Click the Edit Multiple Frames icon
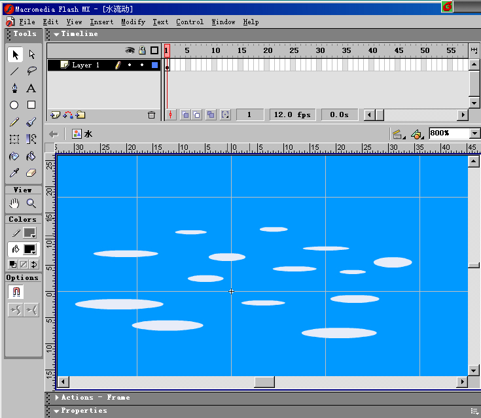Viewport: 481px width, 418px height. pyautogui.click(x=211, y=114)
